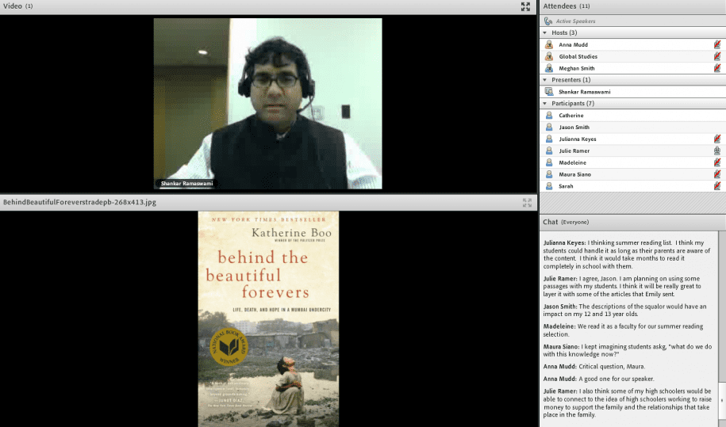
Task: Click Anna Mudd's "Critical question, Maura" message
Action: (x=594, y=367)
